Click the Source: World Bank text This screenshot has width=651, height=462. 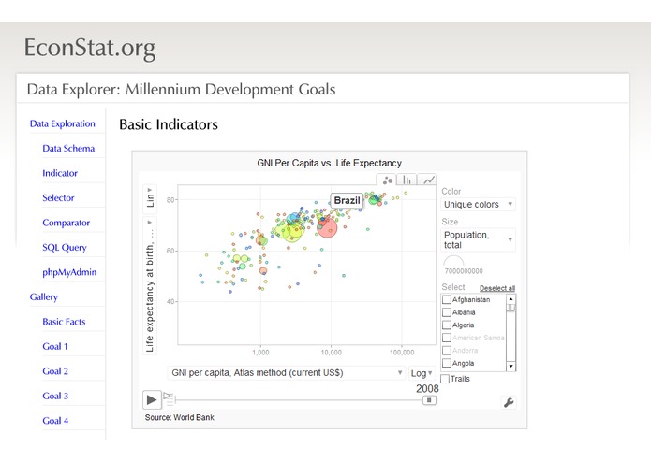(x=179, y=417)
